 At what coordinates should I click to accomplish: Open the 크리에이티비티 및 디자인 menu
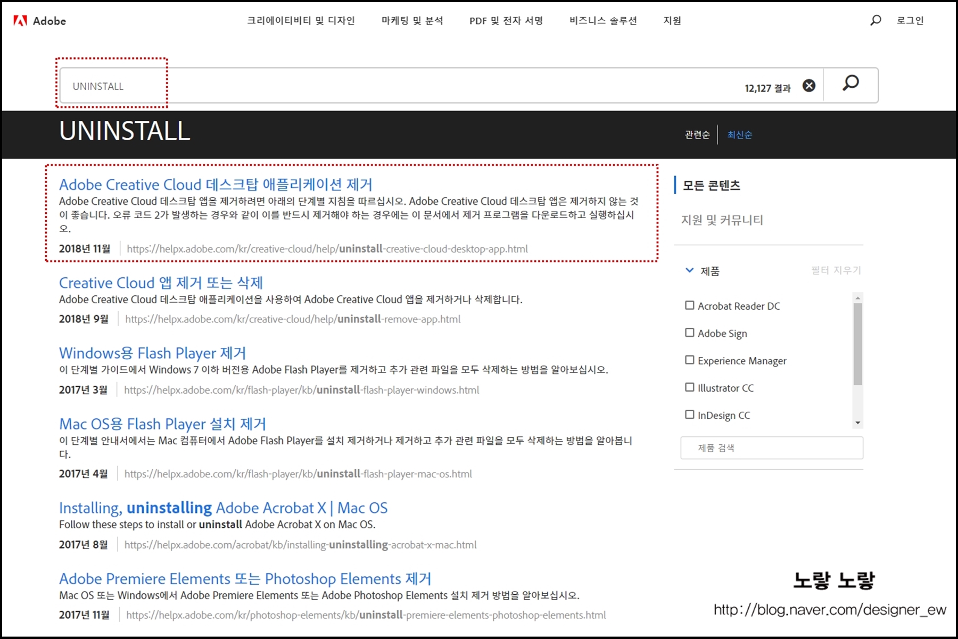(x=301, y=21)
